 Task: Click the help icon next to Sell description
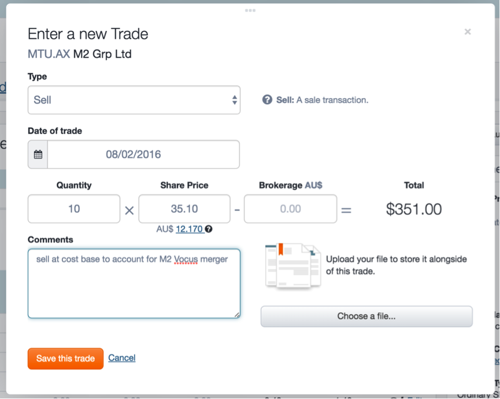pyautogui.click(x=267, y=99)
